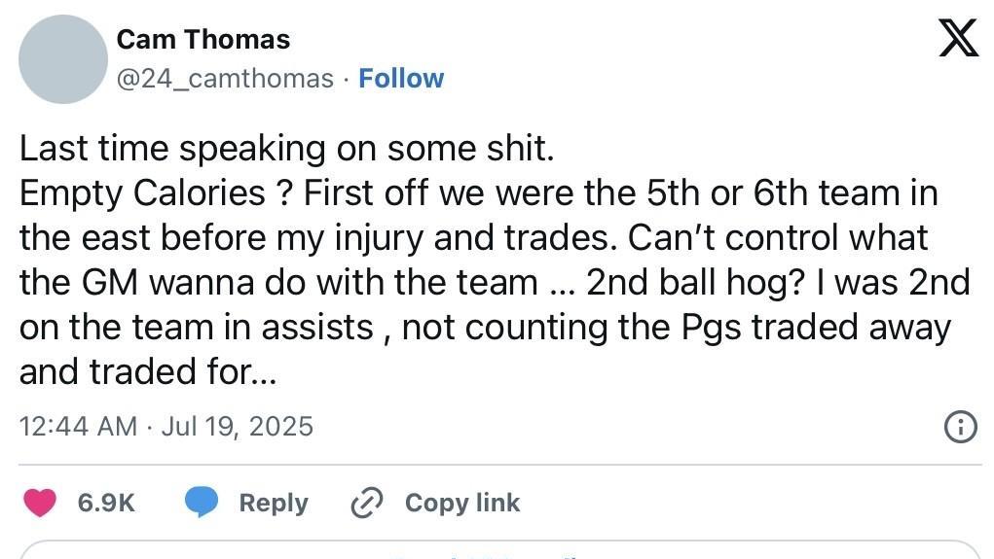Open the partially visible replies button below
Screen dimensions: 994x559
tap(497, 551)
